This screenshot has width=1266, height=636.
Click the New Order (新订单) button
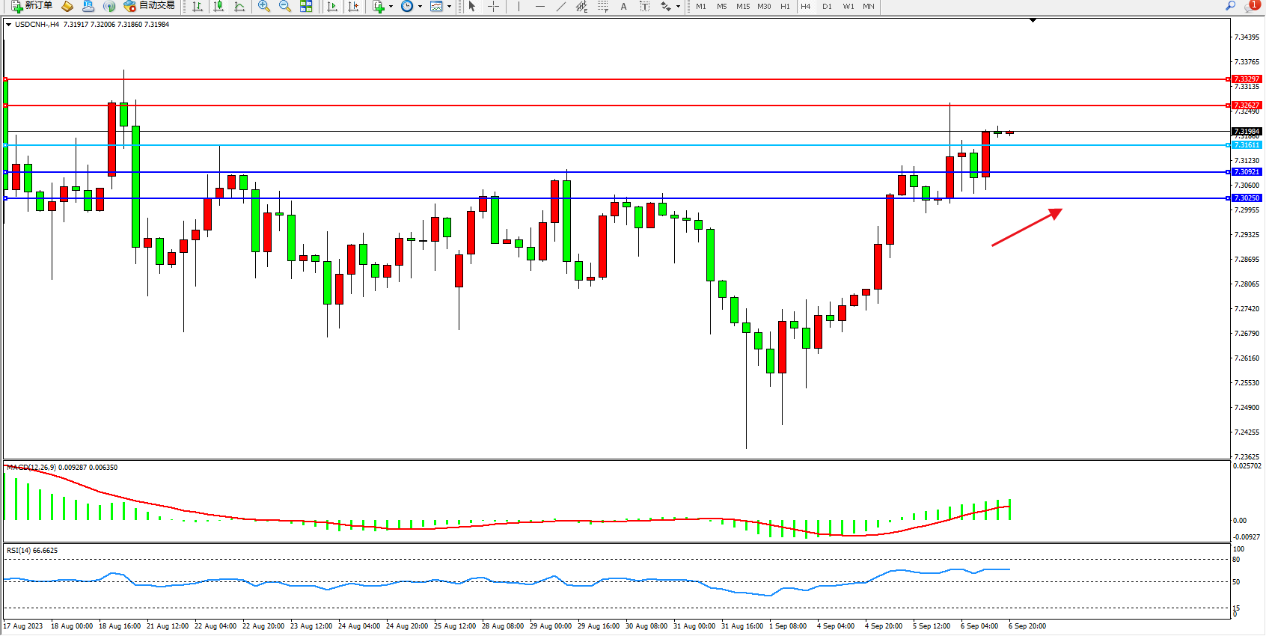tap(31, 6)
